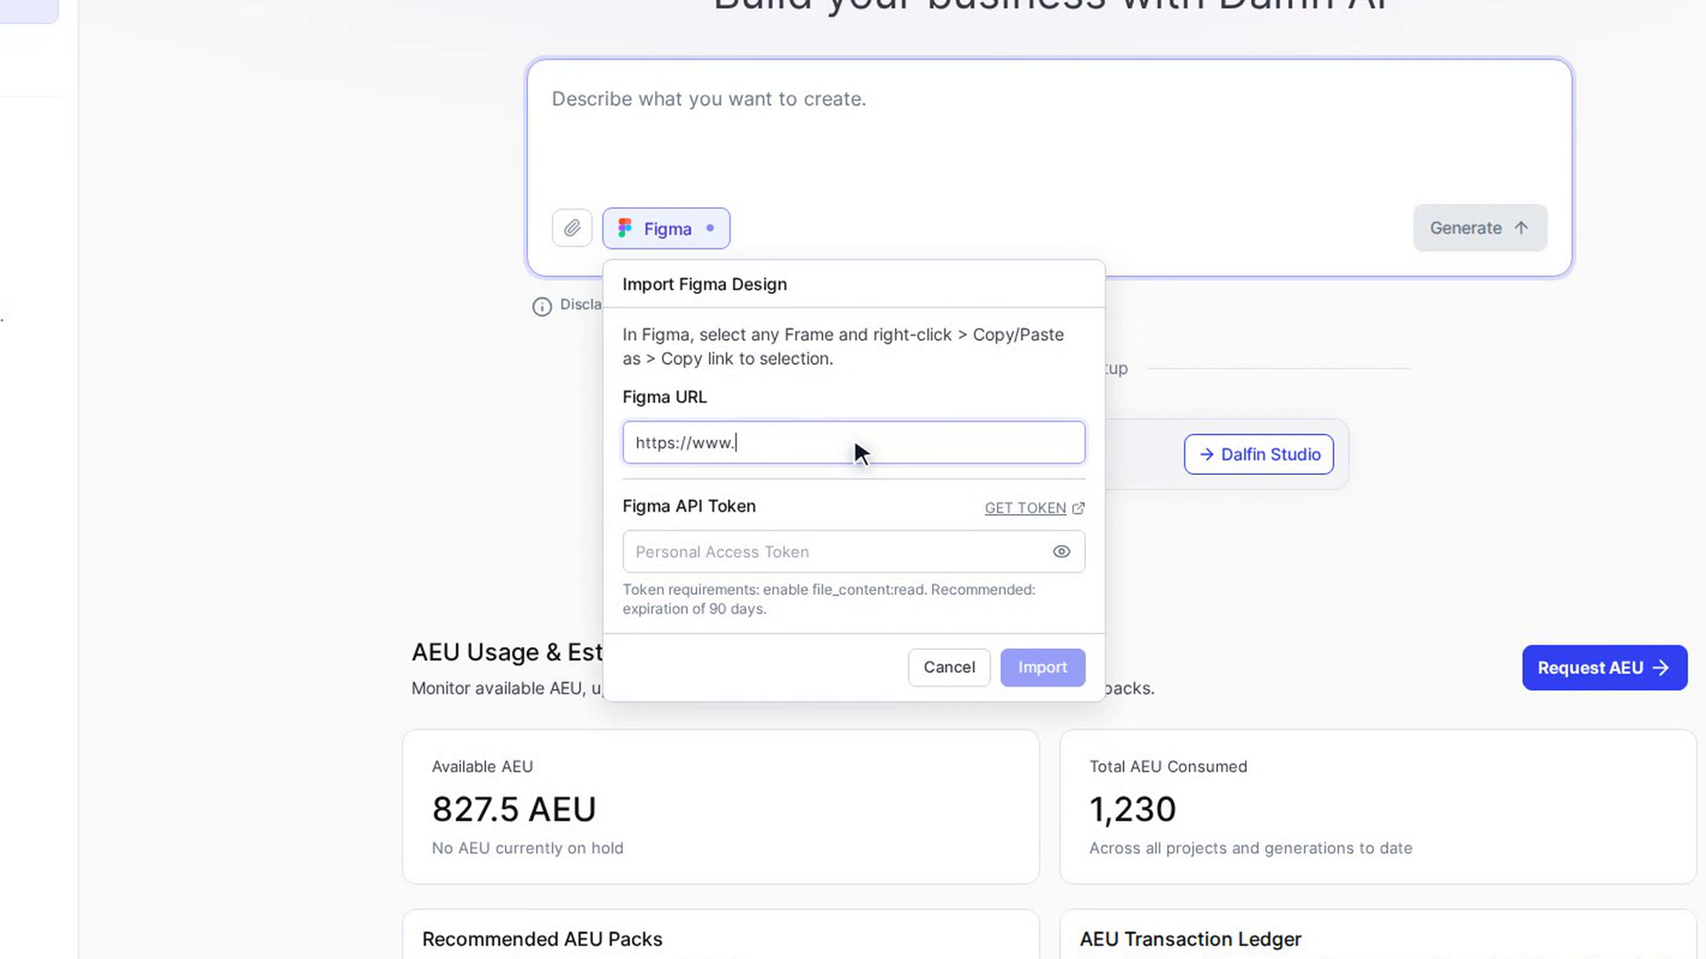The width and height of the screenshot is (1706, 959).
Task: Click the Figma logo icon
Action: [x=626, y=228]
